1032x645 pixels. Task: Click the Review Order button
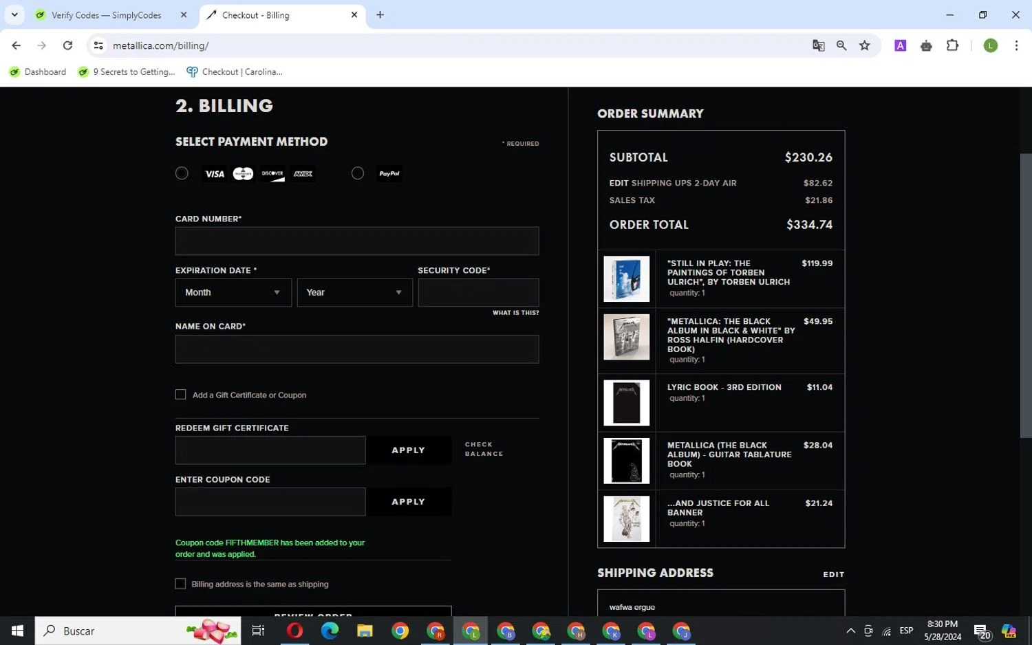click(x=313, y=611)
